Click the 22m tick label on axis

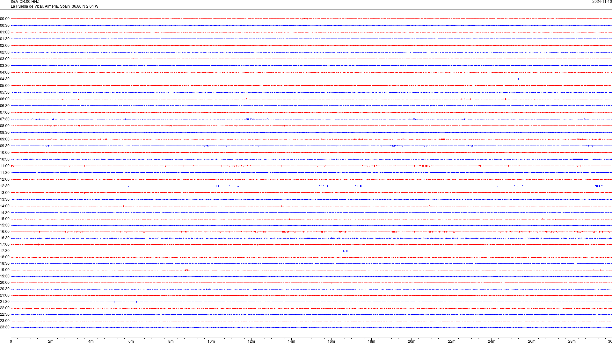(x=452, y=341)
